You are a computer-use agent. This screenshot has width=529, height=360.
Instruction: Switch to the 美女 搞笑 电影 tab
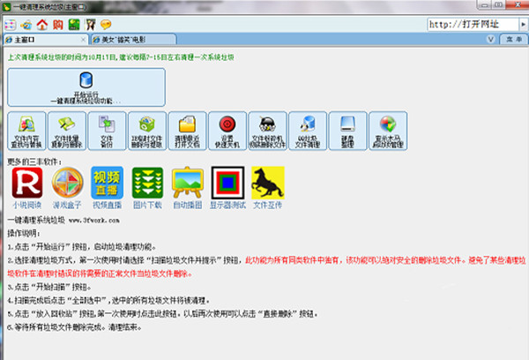point(133,40)
